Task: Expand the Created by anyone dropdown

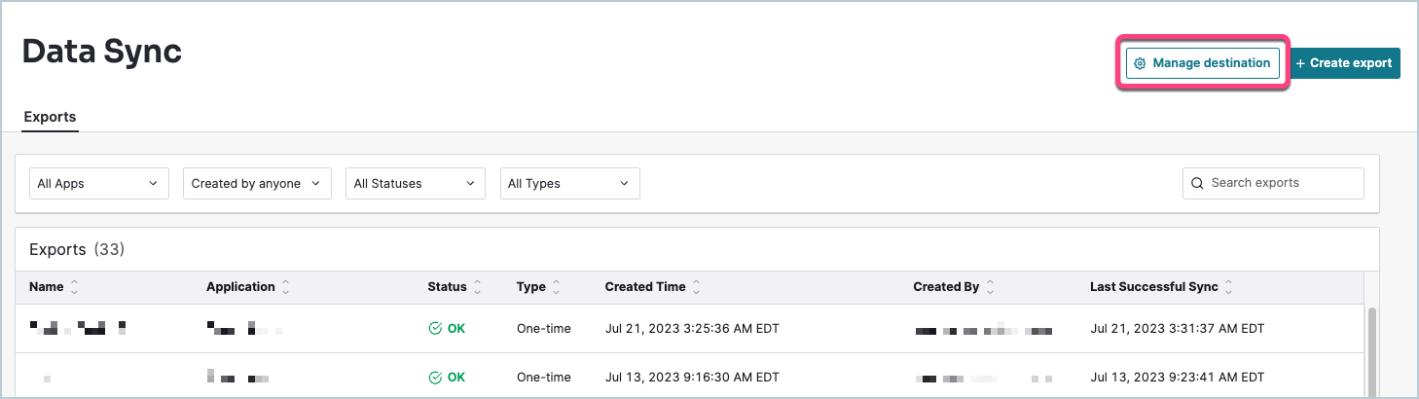Action: pos(257,183)
